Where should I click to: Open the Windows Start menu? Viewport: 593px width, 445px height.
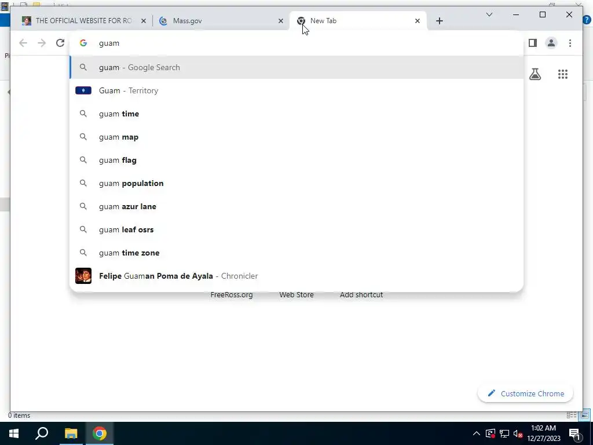(14, 433)
